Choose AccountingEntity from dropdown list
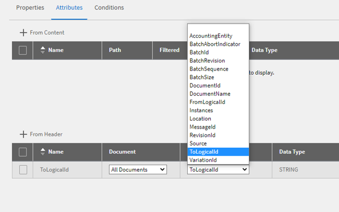 click(211, 36)
